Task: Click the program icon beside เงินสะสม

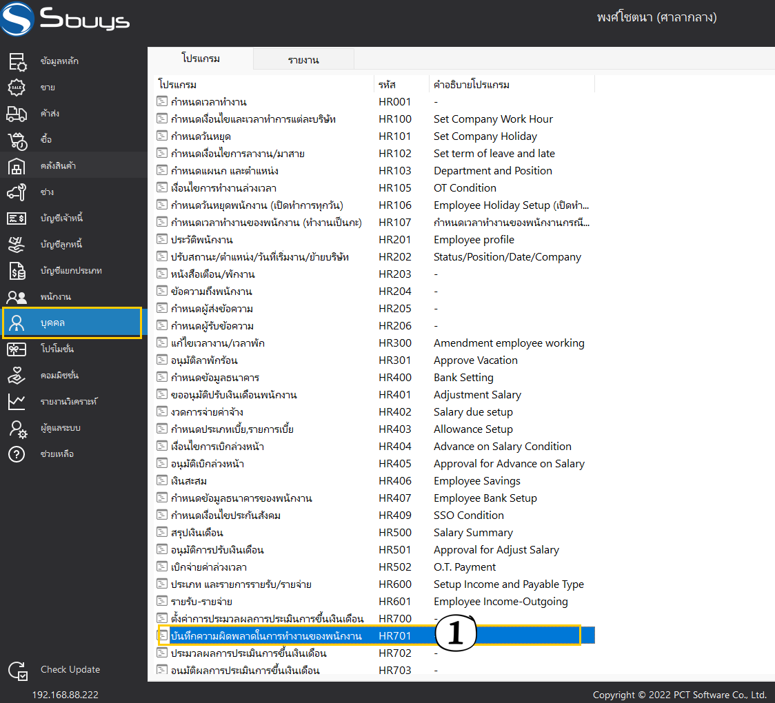Action: click(161, 480)
